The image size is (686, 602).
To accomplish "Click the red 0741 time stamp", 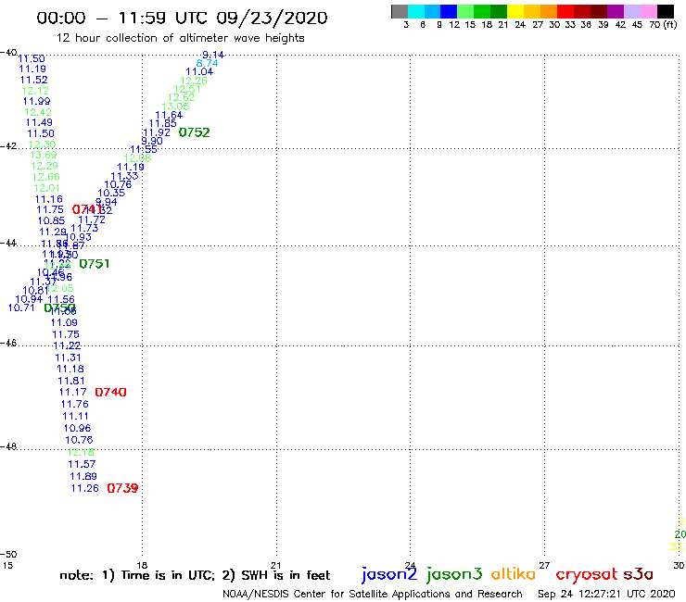I will click(87, 209).
